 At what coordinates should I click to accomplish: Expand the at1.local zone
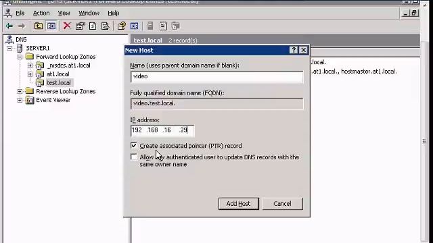[x=30, y=74]
